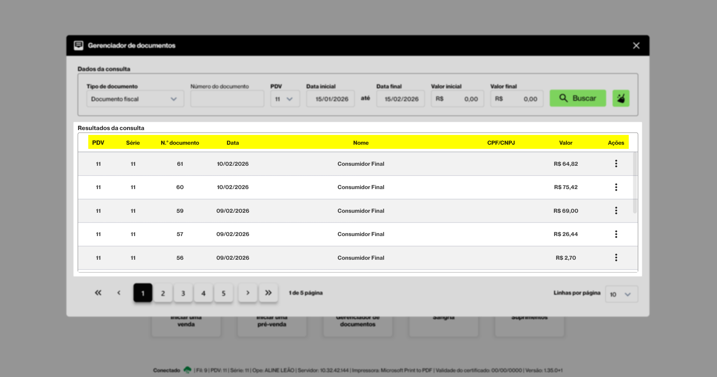The width and height of the screenshot is (717, 377).
Task: Go to the next results page arrow
Action: [x=248, y=293]
